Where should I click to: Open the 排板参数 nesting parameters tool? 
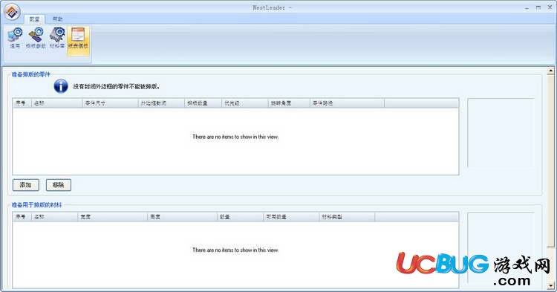click(36, 39)
